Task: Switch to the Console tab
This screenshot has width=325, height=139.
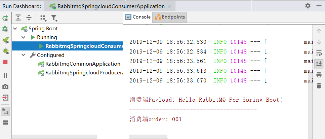Action: pos(138,17)
